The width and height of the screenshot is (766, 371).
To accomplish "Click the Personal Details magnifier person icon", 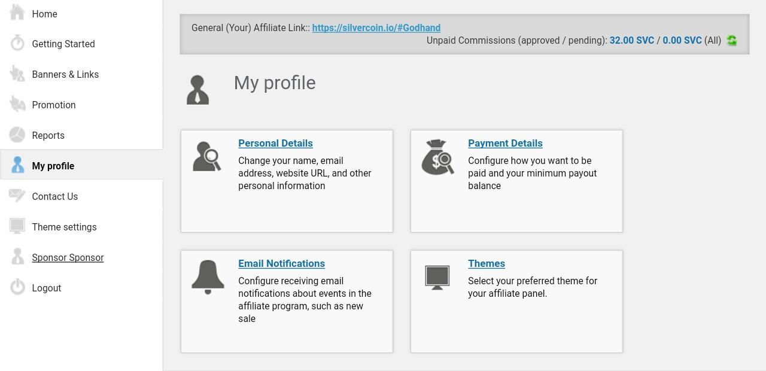I will (207, 156).
